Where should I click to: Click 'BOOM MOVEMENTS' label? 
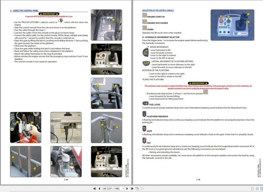coord(159,47)
